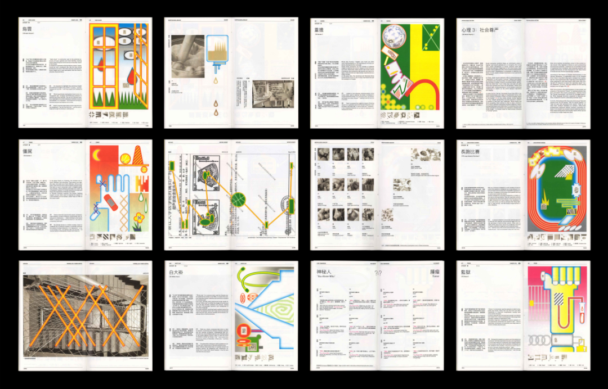Click the heading text 腫瘤
The image size is (608, 389).
(x=434, y=272)
